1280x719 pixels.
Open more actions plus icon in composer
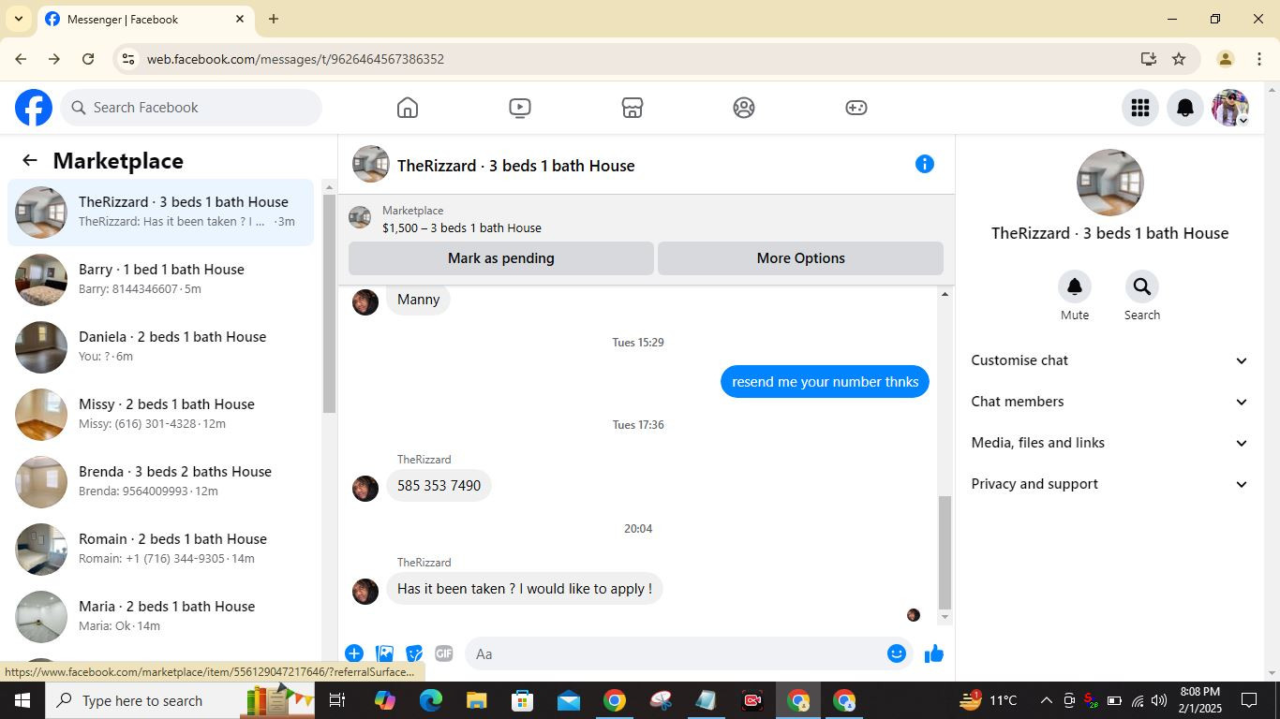pyautogui.click(x=354, y=653)
